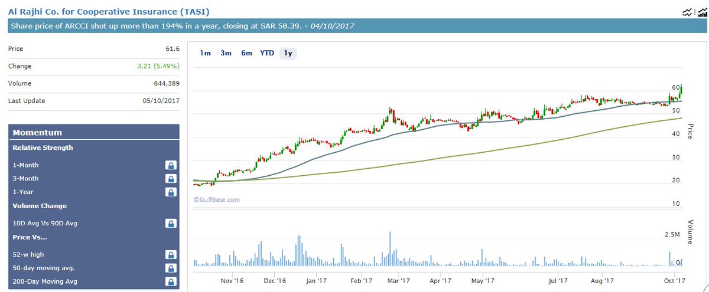The image size is (709, 292).
Task: Click the Mar '17 axis label
Action: pos(399,281)
